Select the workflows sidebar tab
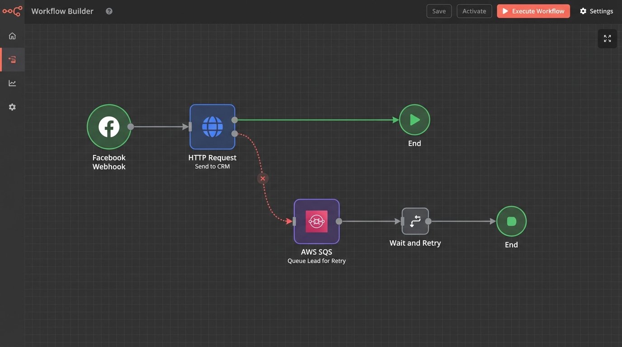Viewport: 622px width, 347px height. tap(12, 60)
